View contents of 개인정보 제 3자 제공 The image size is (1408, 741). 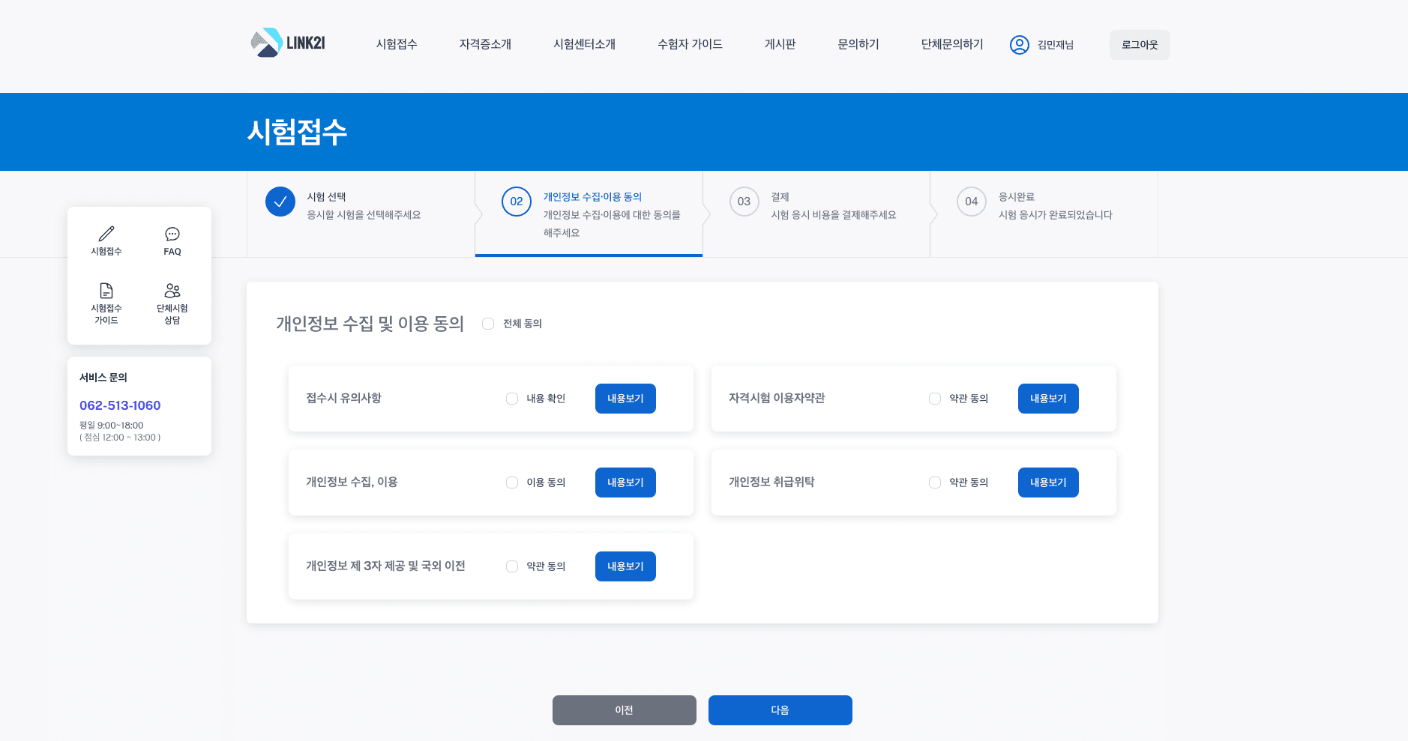click(x=625, y=566)
